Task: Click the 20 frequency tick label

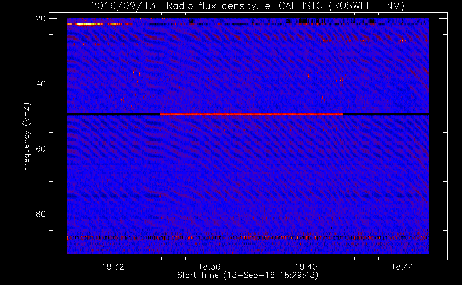Action: (41, 18)
